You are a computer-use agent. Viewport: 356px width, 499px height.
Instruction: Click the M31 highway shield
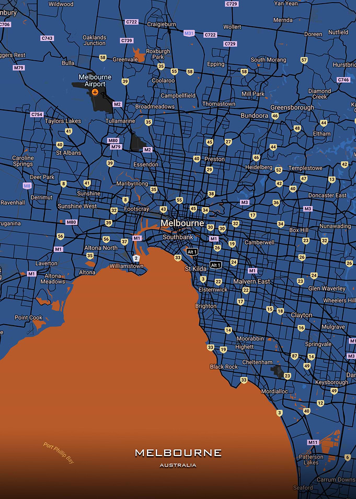coord(189,33)
